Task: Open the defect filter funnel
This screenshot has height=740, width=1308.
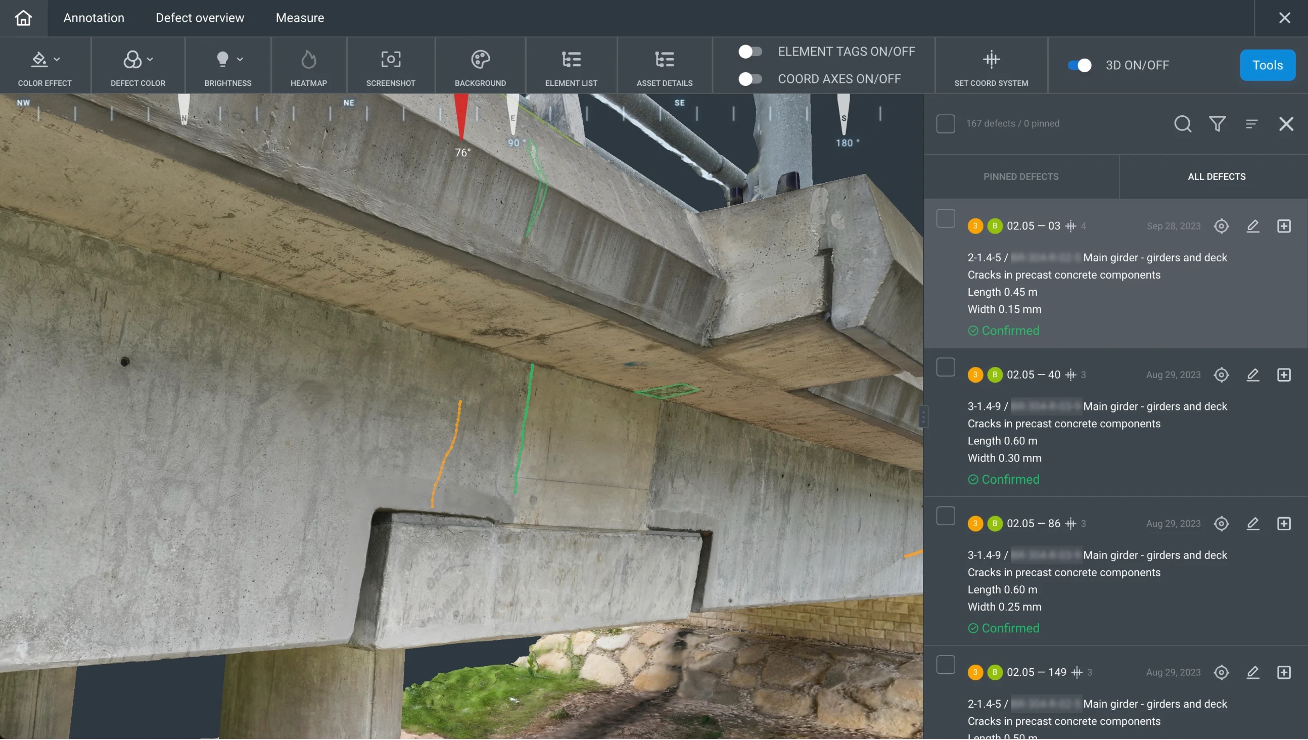Action: pyautogui.click(x=1217, y=123)
